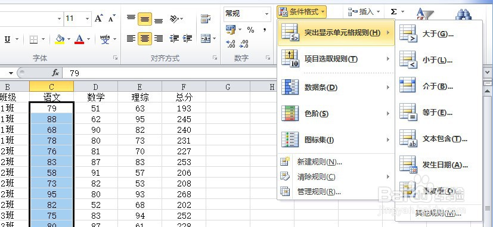Open the alignment group dialog launcher
The height and width of the screenshot is (227, 493).
215,58
